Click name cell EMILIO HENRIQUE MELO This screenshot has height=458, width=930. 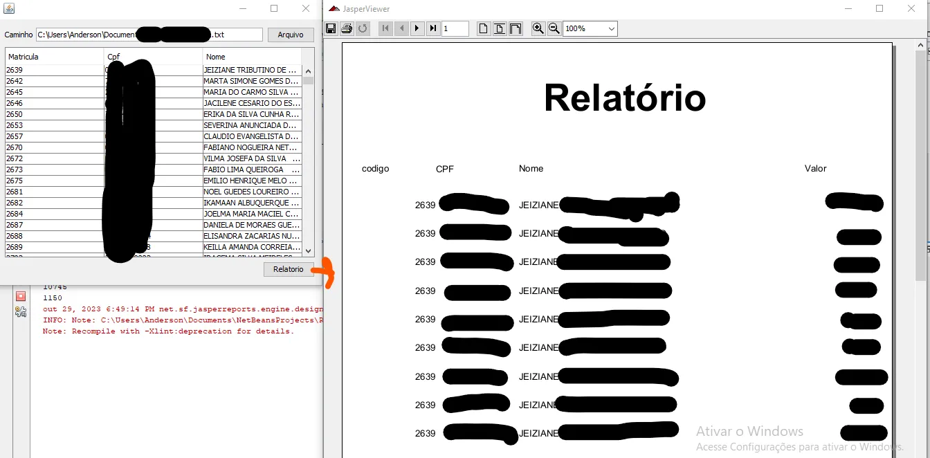pyautogui.click(x=252, y=181)
